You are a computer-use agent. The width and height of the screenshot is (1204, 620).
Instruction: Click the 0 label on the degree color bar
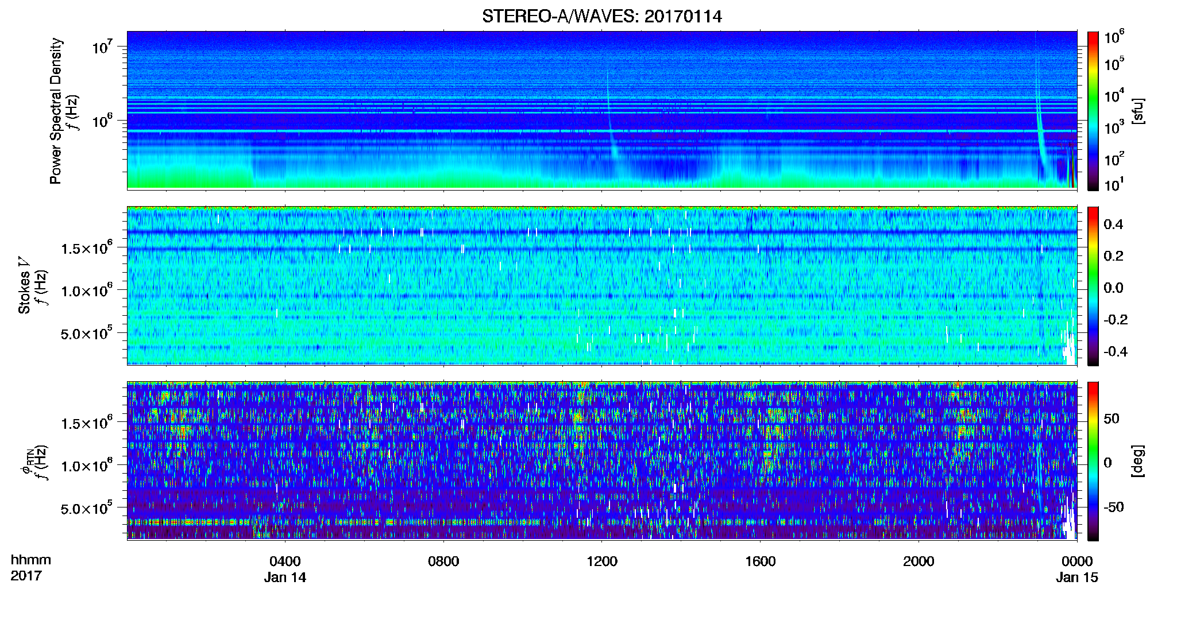click(x=1107, y=463)
